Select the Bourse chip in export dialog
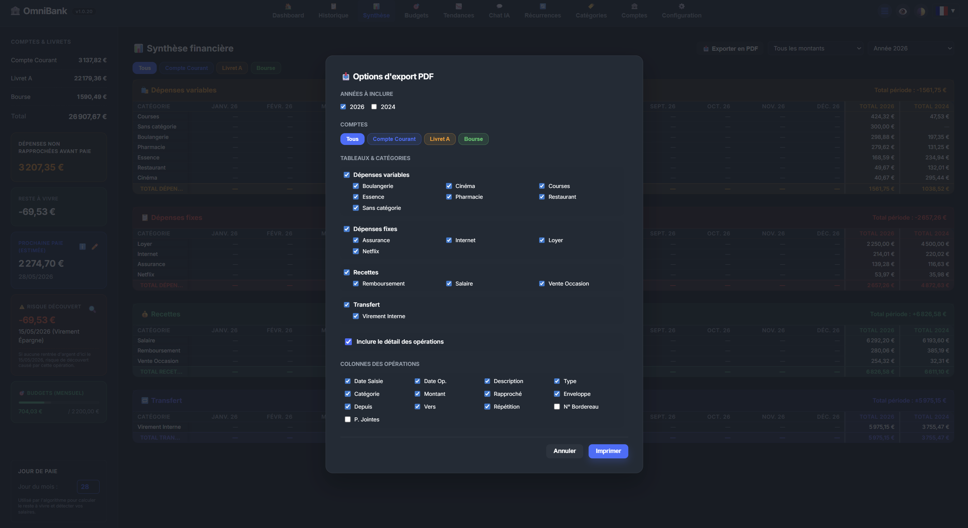This screenshot has height=528, width=968. pos(474,139)
